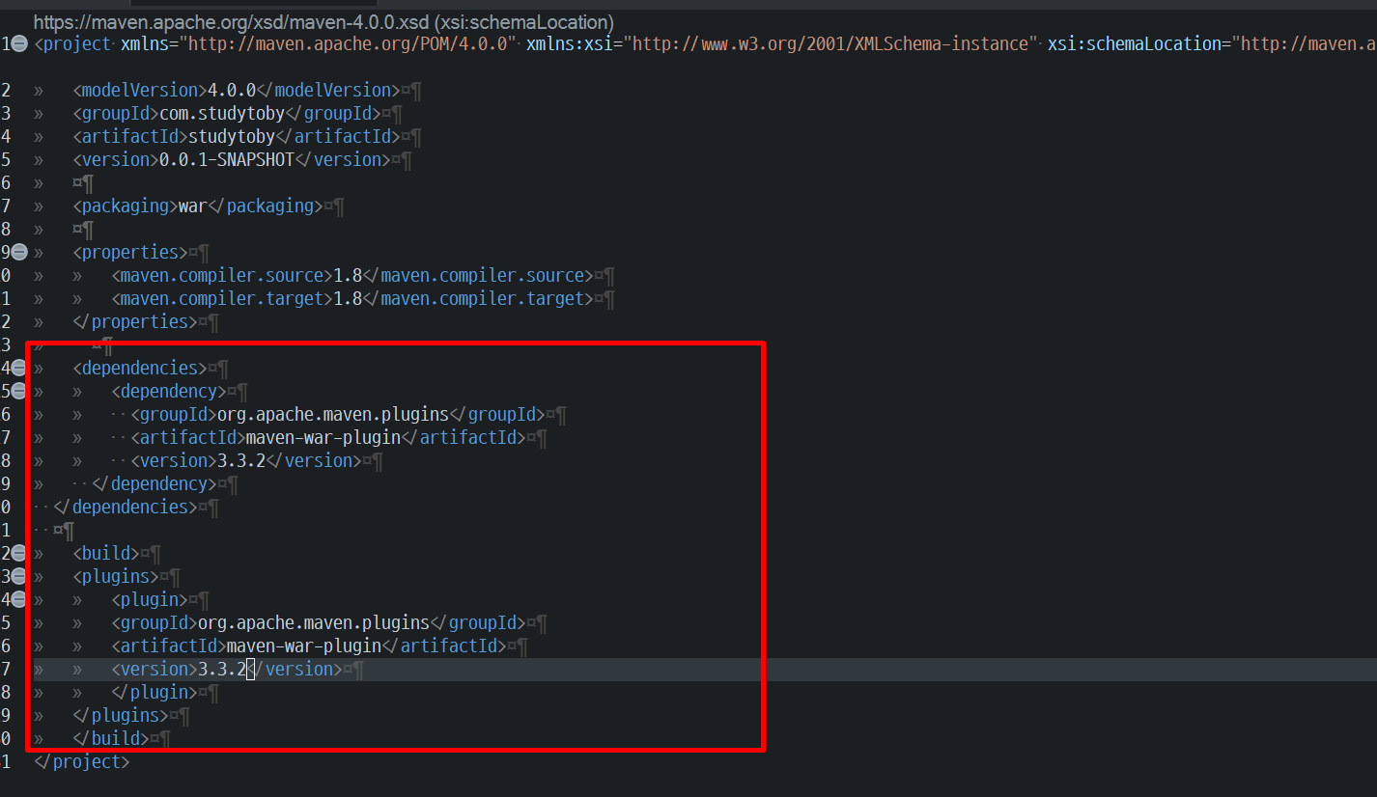This screenshot has width=1377, height=797.
Task: Click the closing properties tag
Action: [x=135, y=321]
